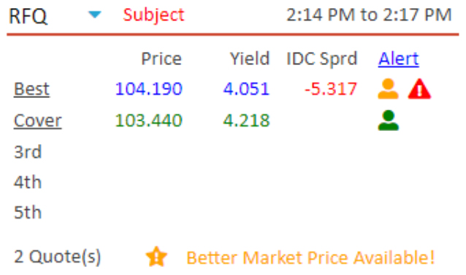
Task: Click the 2 Quote(s) count text
Action: pyautogui.click(x=58, y=257)
